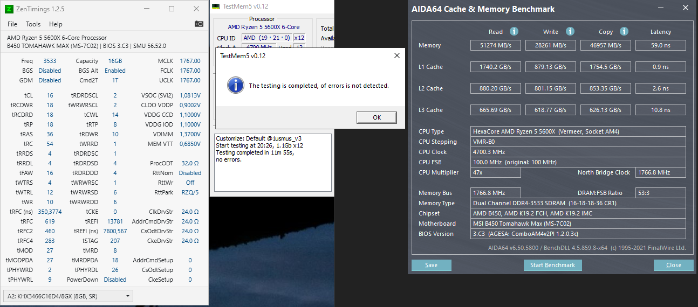Expand the A2 memory module dropdown
This screenshot has width=698, height=307.
68,296
